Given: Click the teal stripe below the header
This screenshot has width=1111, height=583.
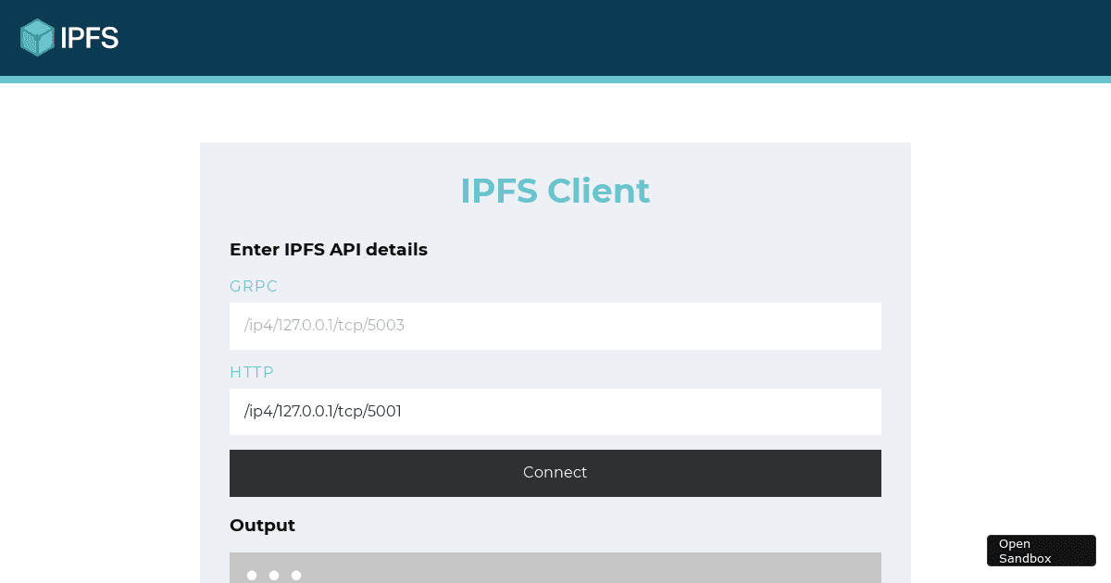Looking at the screenshot, I should coord(555,80).
